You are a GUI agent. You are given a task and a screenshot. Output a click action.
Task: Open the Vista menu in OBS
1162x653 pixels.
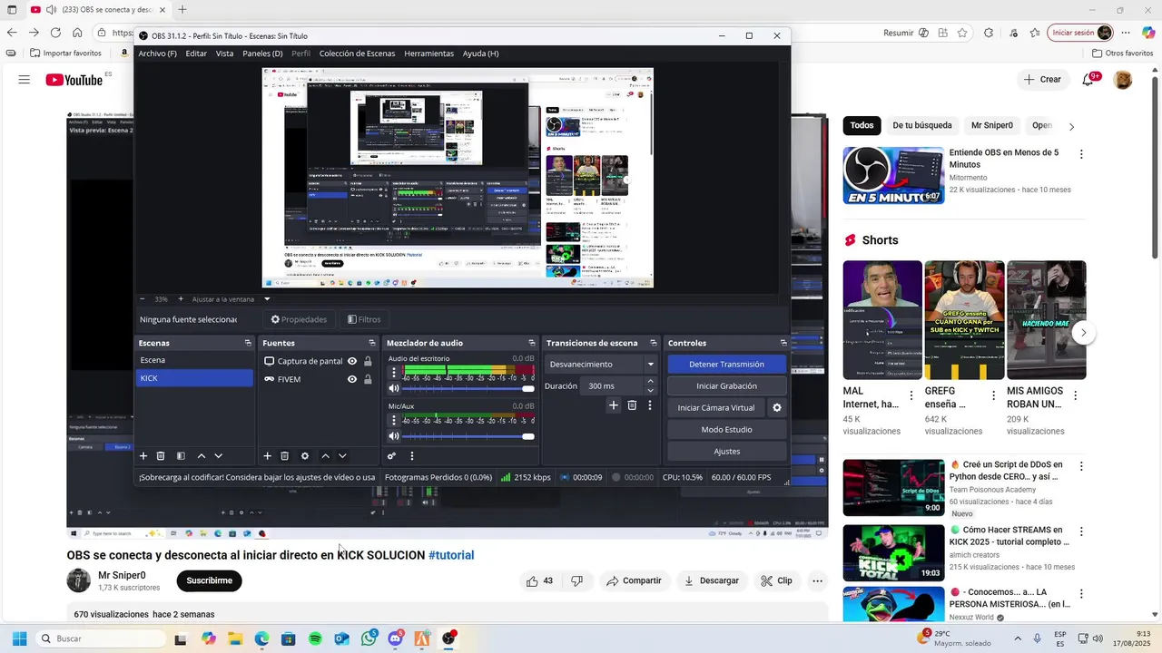click(x=224, y=54)
